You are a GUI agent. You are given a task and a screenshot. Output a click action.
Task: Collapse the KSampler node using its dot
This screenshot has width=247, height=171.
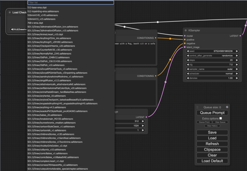point(185,30)
